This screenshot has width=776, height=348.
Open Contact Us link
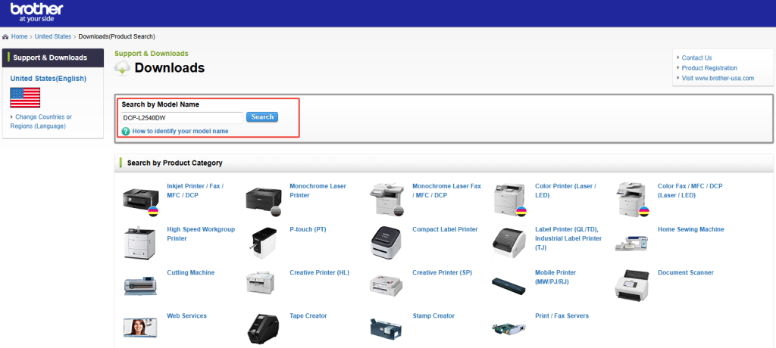click(697, 57)
